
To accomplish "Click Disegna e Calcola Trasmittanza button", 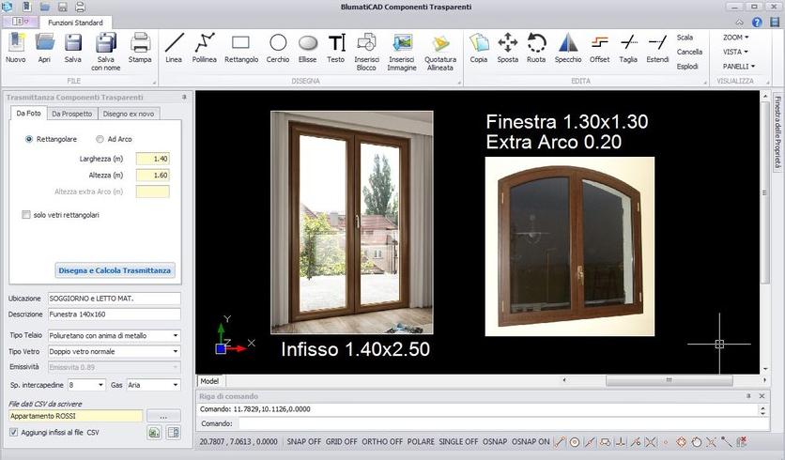I will pyautogui.click(x=115, y=270).
